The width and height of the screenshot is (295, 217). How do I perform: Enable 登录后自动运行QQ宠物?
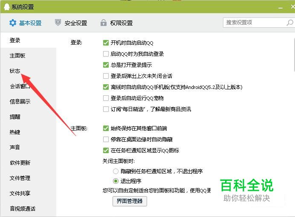coord(106,98)
